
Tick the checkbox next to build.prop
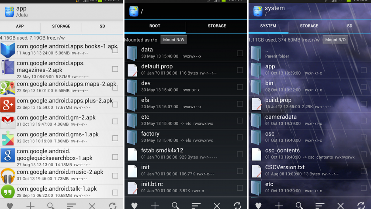(364, 104)
